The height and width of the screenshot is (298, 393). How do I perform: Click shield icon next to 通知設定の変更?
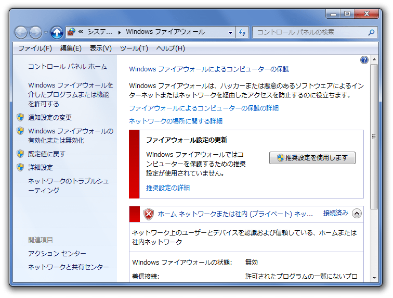(x=20, y=117)
